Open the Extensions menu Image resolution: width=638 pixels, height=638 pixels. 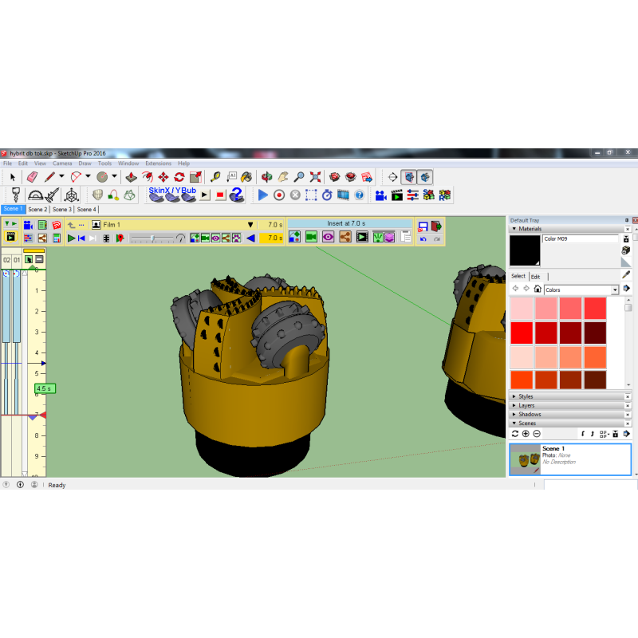(158, 163)
